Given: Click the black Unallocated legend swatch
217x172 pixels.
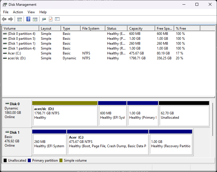Looking at the screenshot, I should coord(5,160).
